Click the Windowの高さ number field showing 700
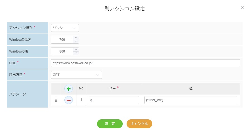The width and height of the screenshot is (249, 133). click(62, 40)
